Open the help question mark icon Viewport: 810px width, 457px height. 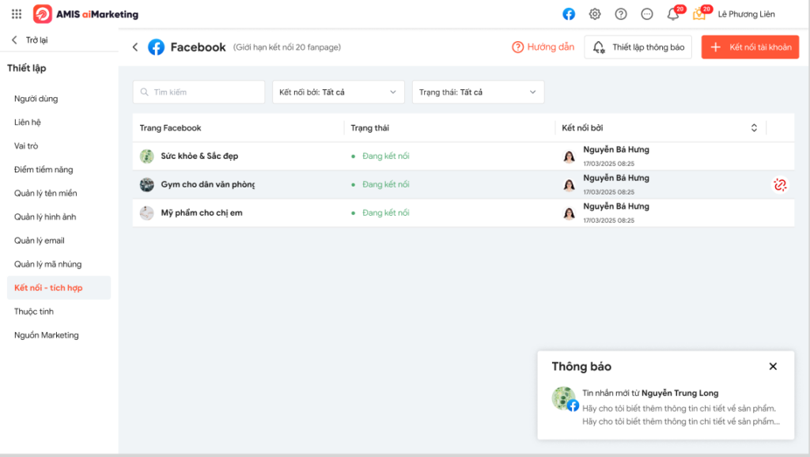pyautogui.click(x=621, y=14)
